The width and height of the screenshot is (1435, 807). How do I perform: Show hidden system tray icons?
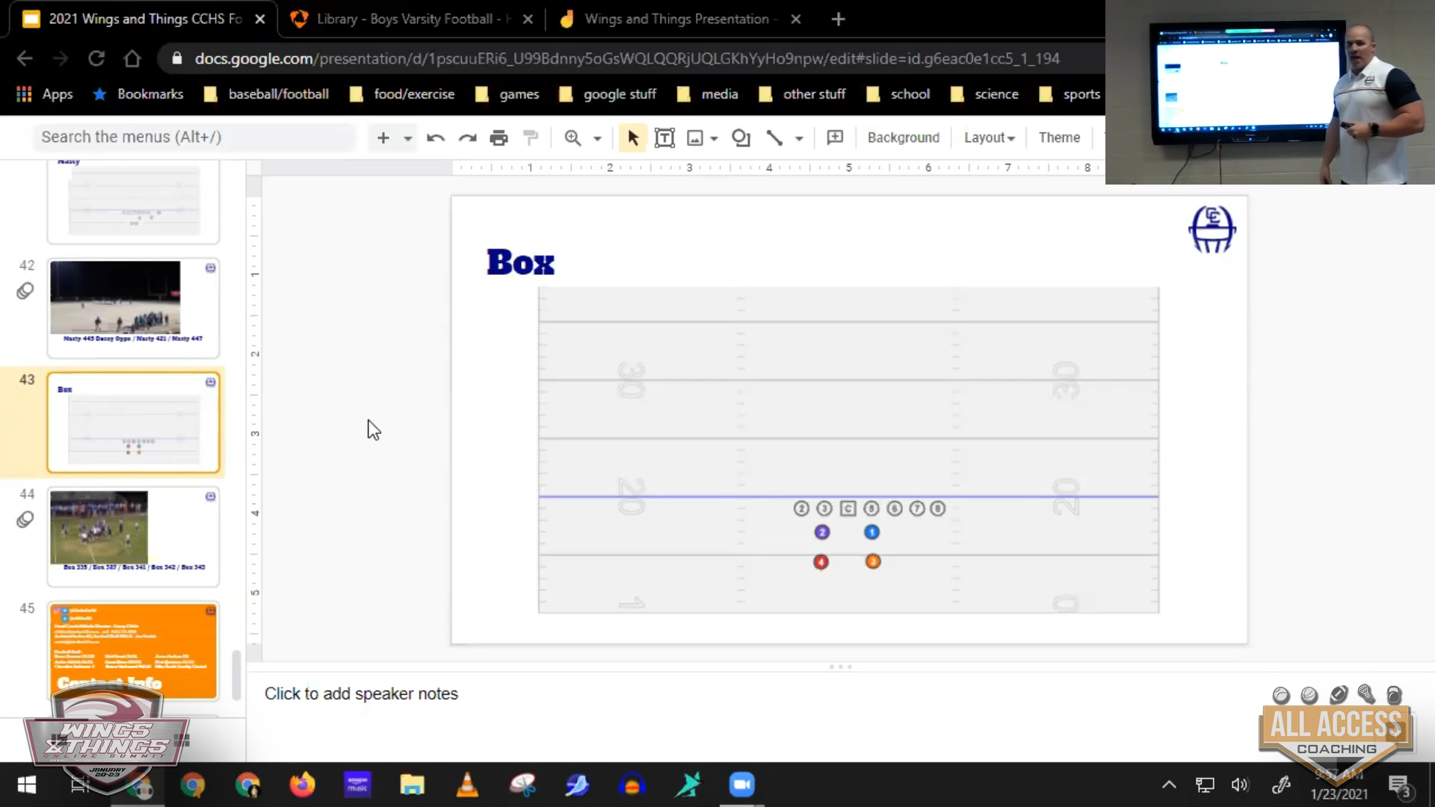[x=1169, y=785]
